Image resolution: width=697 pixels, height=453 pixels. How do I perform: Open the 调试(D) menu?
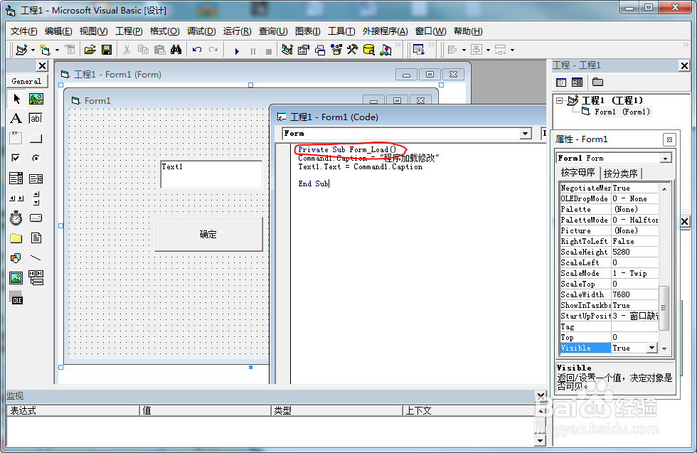(201, 31)
